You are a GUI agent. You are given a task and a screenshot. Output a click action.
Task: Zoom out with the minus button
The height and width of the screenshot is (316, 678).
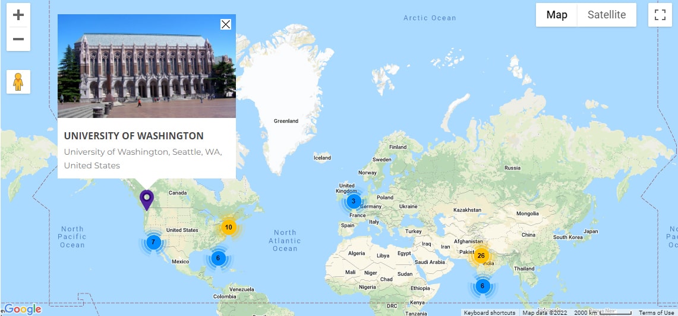tap(18, 39)
